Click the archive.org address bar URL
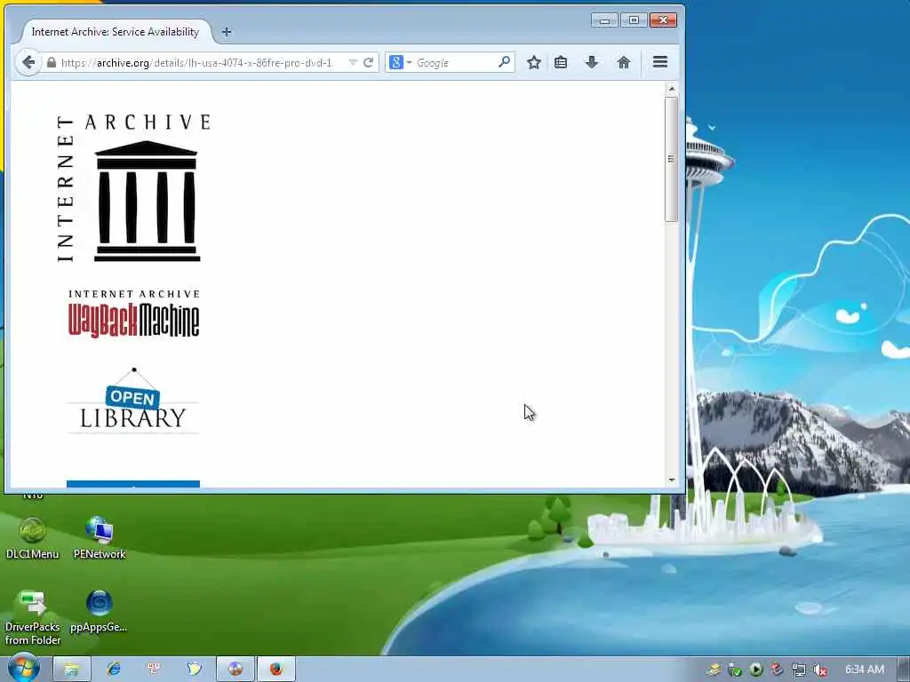 [196, 63]
